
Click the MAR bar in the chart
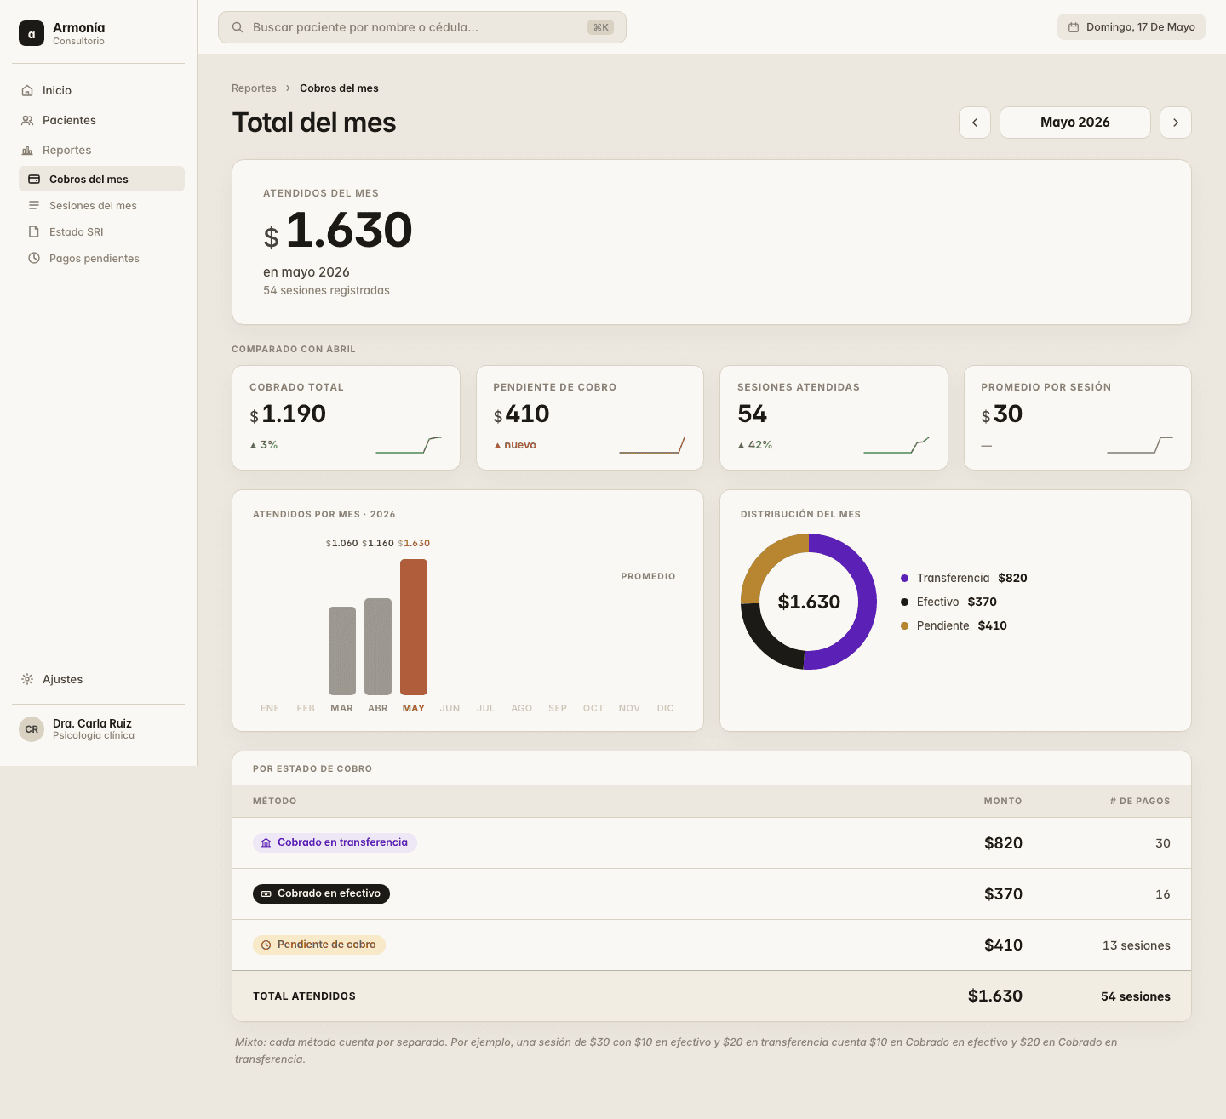tap(342, 651)
